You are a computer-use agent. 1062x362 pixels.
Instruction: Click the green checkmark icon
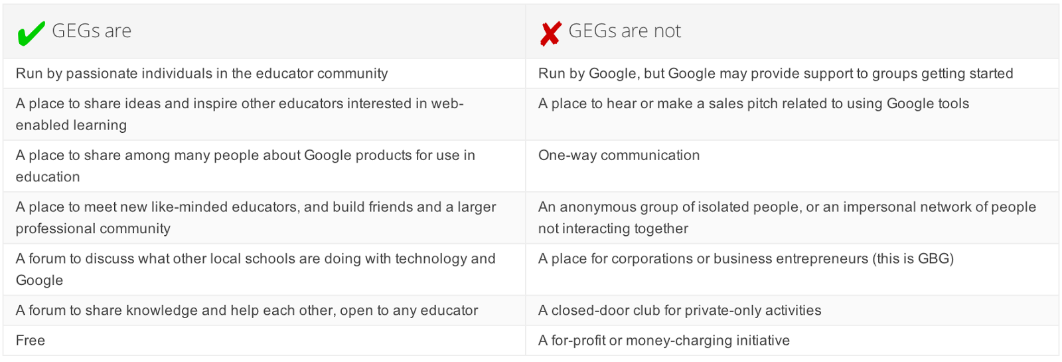point(31,33)
